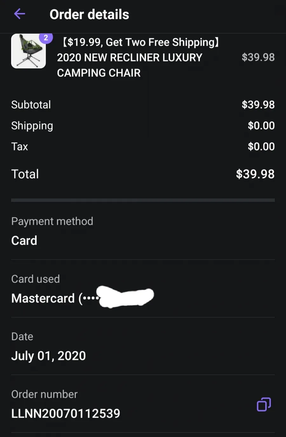Select the Order details header title

pos(89,14)
